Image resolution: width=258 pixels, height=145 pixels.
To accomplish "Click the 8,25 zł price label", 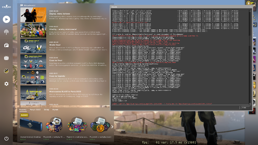I will click(x=23, y=139).
